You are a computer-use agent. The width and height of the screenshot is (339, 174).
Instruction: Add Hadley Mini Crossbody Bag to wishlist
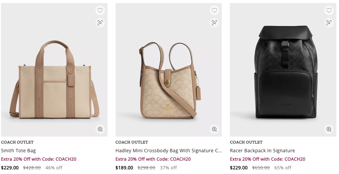(x=214, y=11)
